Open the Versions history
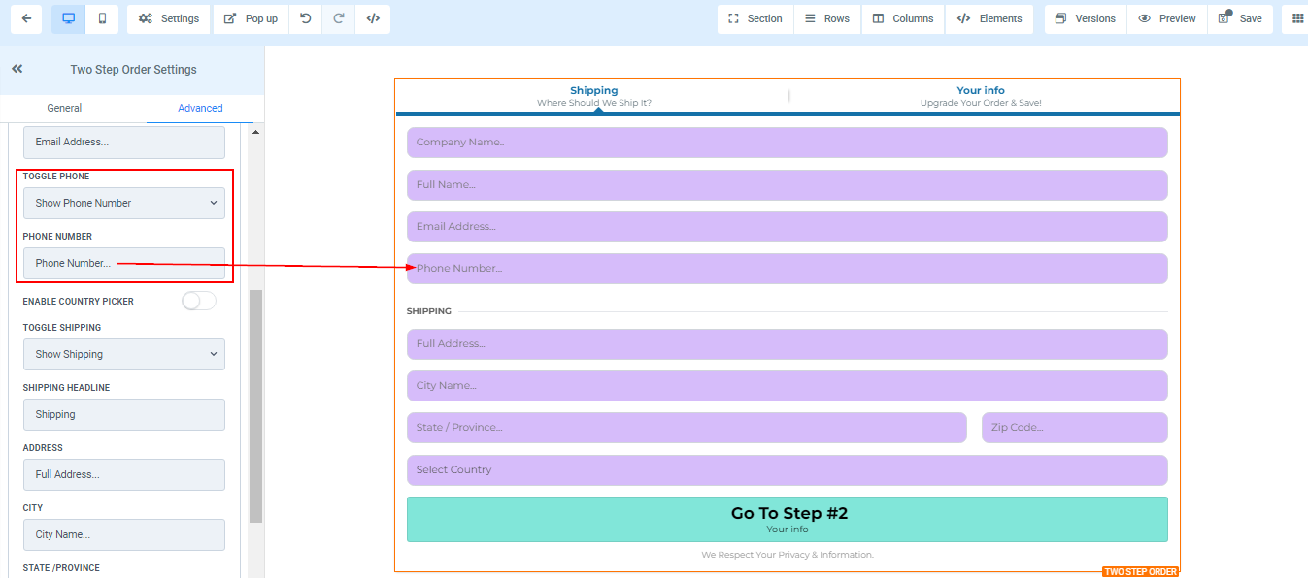Screen dimensions: 1308x578 click(x=1086, y=18)
